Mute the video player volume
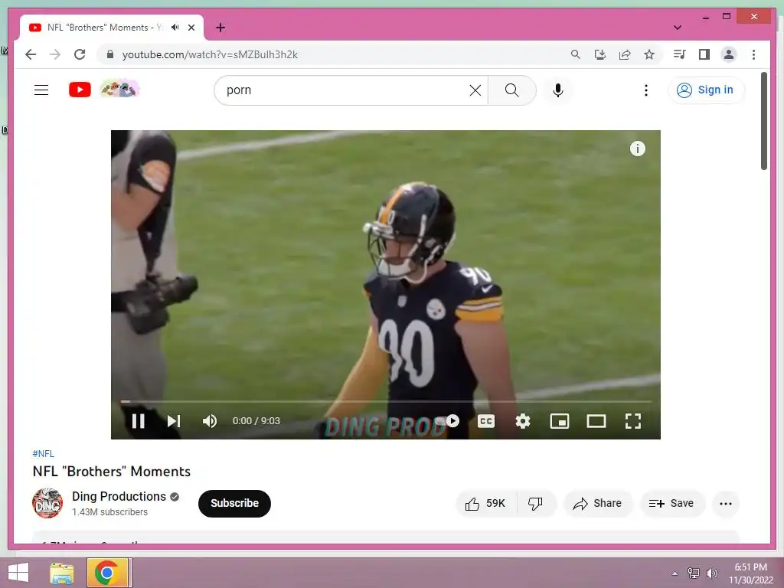Viewport: 784px width, 588px height. click(x=210, y=421)
